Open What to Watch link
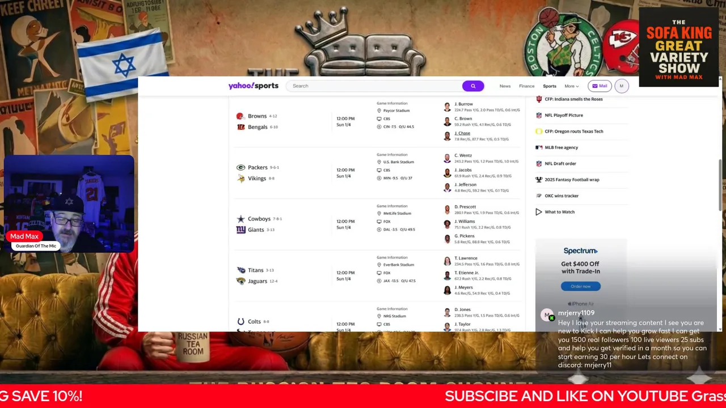Viewport: 726px width, 408px height. (x=559, y=212)
